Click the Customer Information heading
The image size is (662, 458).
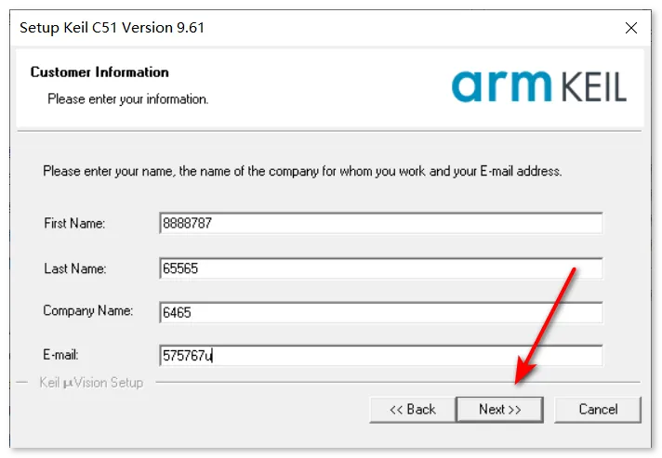(x=99, y=72)
